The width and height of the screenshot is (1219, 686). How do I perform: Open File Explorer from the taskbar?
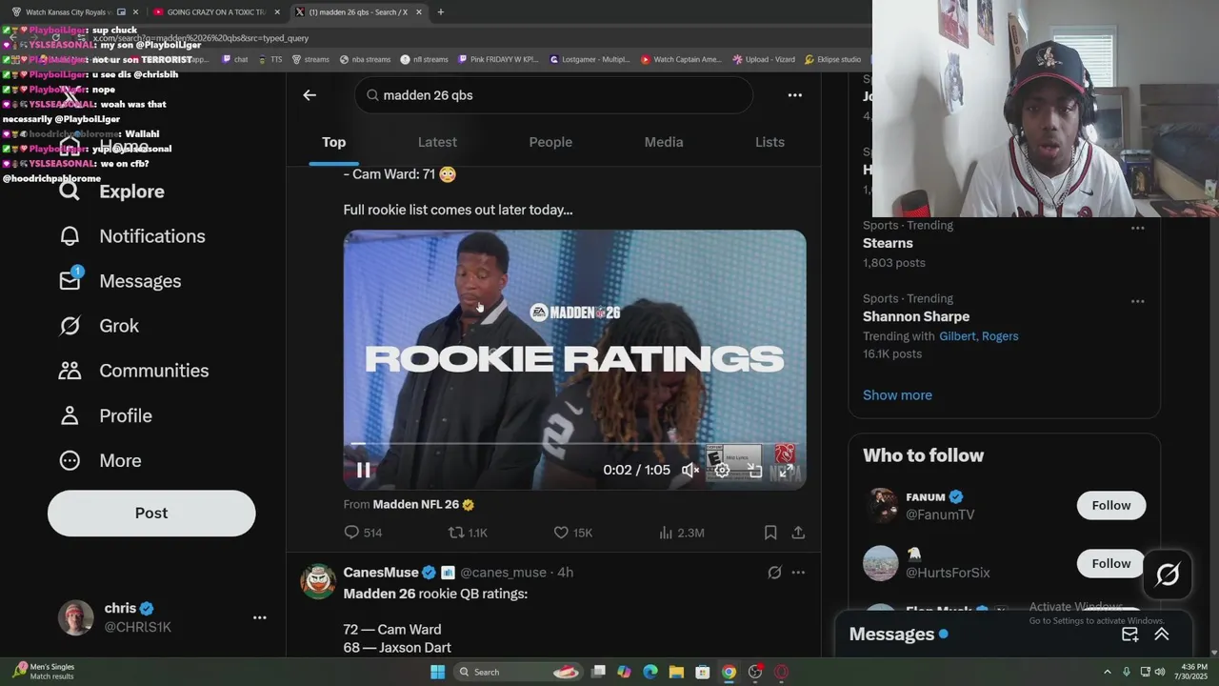point(675,672)
